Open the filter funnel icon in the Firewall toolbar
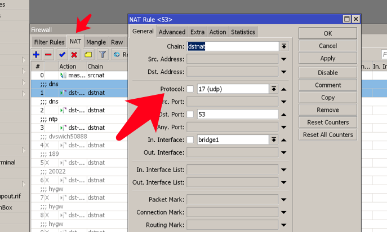The height and width of the screenshot is (232, 387). pos(102,54)
